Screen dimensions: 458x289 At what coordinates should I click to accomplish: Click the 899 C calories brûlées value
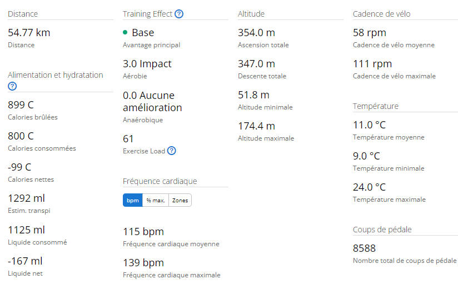pos(21,104)
